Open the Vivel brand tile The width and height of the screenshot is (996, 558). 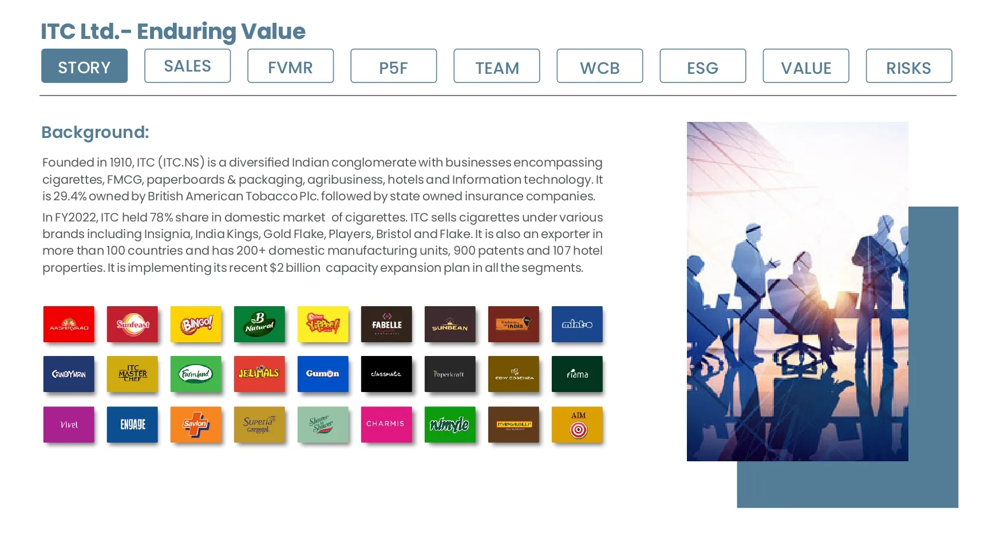[69, 425]
